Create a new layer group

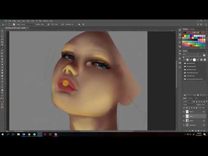pos(198,130)
